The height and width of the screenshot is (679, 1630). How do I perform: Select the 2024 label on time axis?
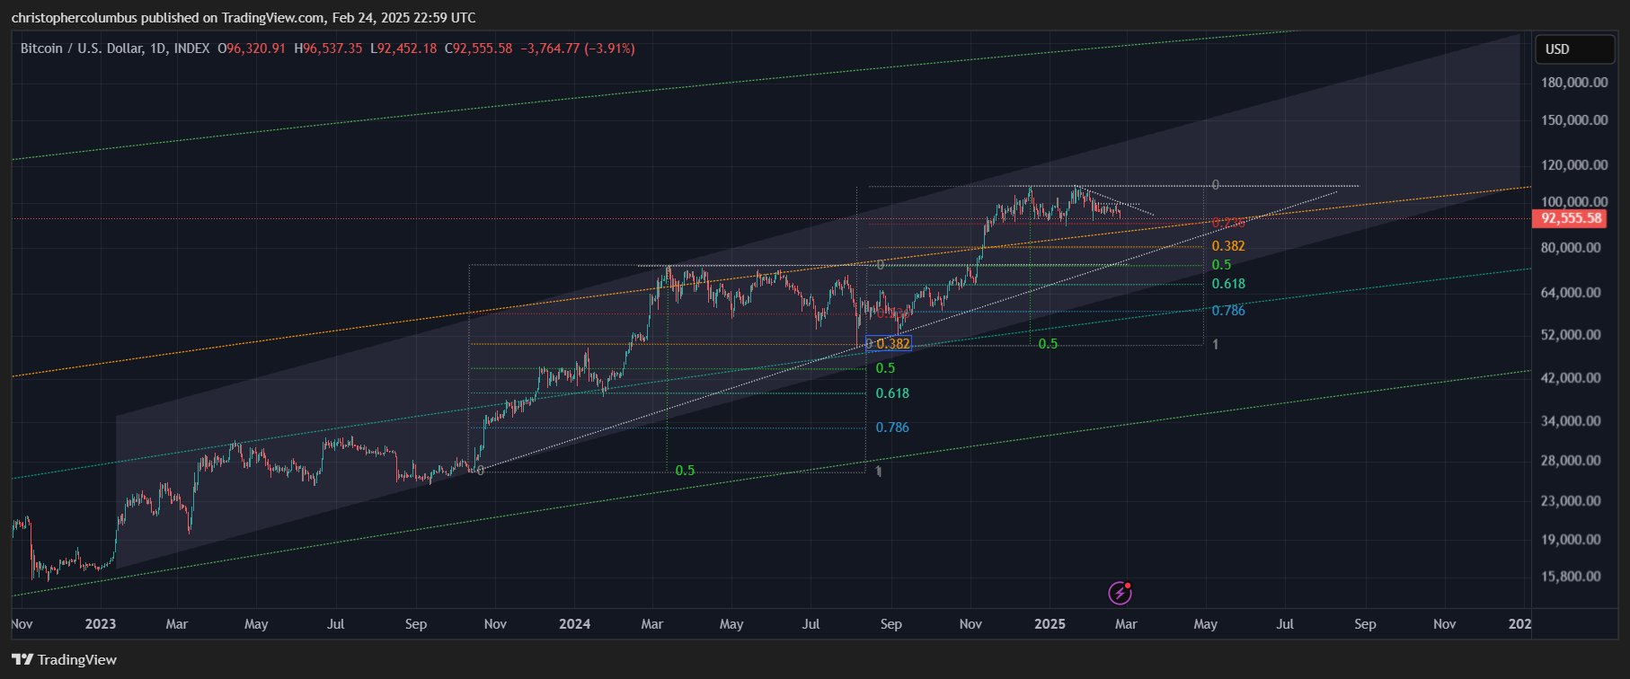click(x=574, y=624)
